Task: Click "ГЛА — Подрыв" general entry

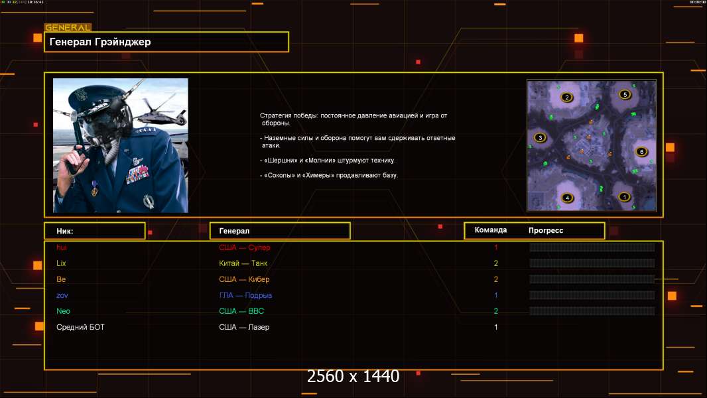Action: [x=245, y=295]
